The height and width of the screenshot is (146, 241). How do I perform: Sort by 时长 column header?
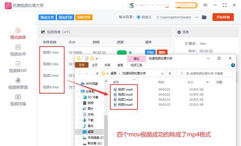[161, 82]
